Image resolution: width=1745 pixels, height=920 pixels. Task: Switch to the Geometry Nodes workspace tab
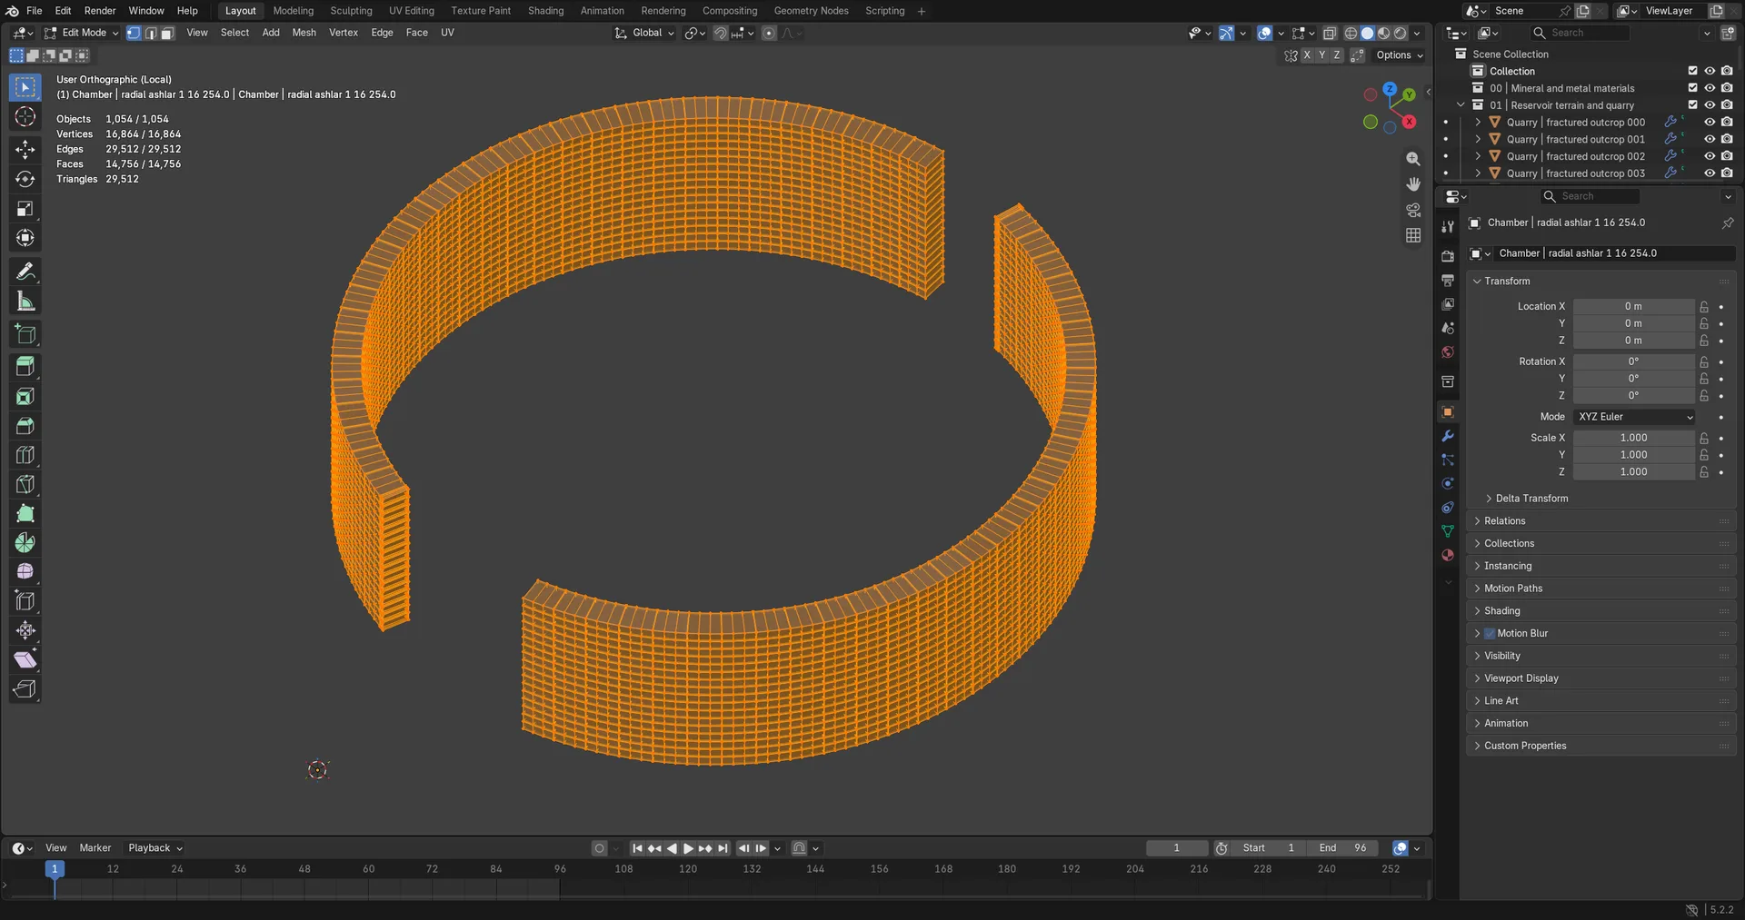pyautogui.click(x=811, y=11)
